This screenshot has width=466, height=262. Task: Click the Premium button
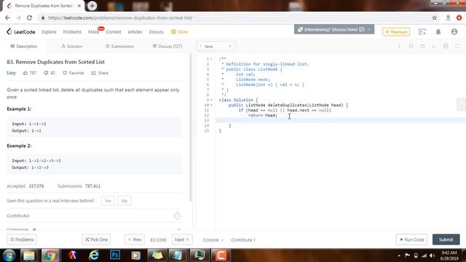click(396, 32)
